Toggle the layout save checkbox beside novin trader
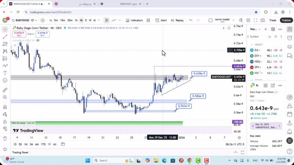Screen dimensions: 294x165 tap(211, 20)
